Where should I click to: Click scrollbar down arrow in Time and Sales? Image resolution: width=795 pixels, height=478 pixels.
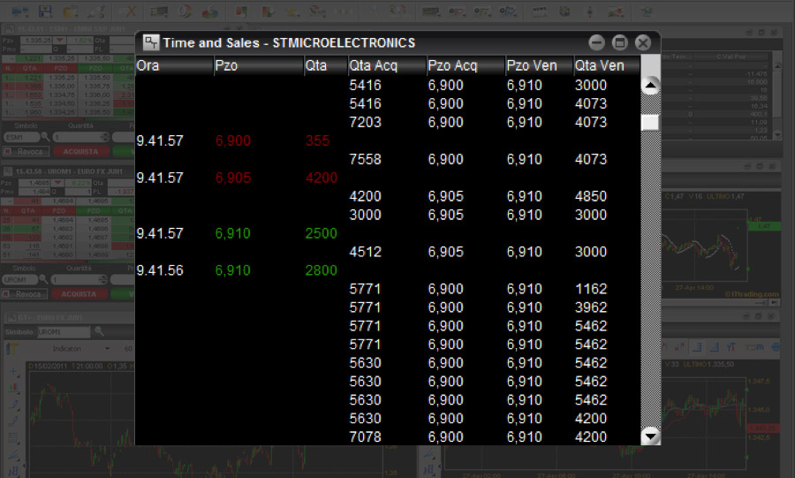650,436
